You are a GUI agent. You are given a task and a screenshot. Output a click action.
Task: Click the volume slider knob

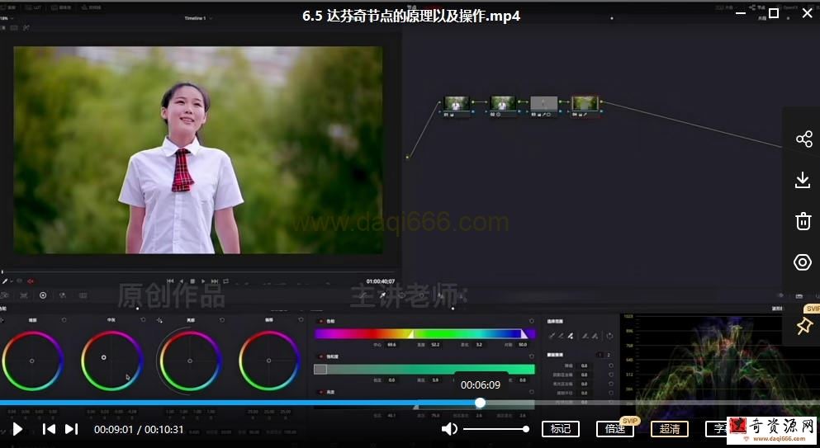(525, 429)
